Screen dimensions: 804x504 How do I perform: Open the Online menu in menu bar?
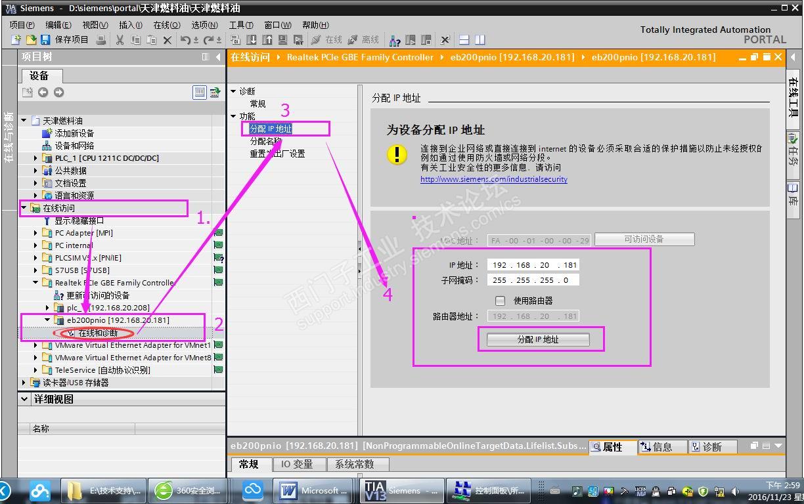point(166,25)
